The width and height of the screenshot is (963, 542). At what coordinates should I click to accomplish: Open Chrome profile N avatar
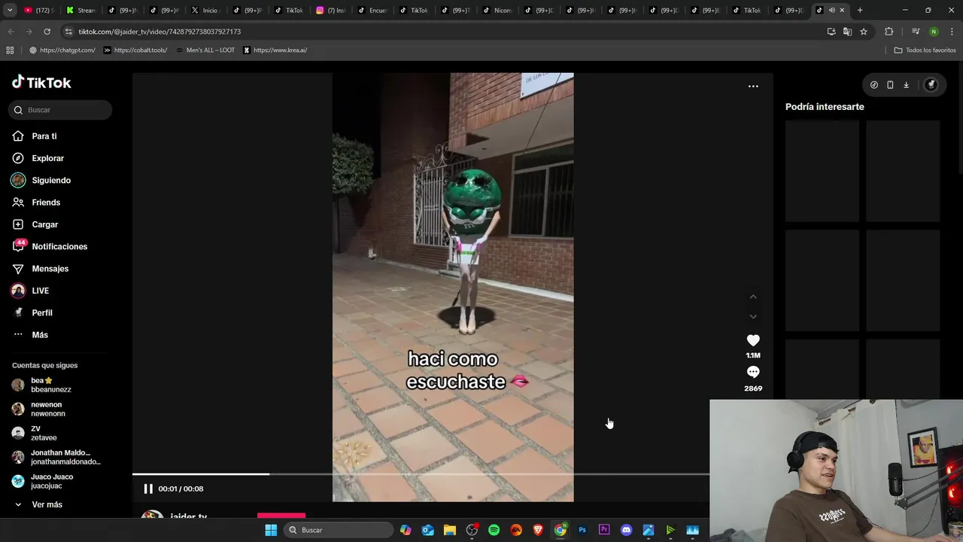tap(934, 32)
